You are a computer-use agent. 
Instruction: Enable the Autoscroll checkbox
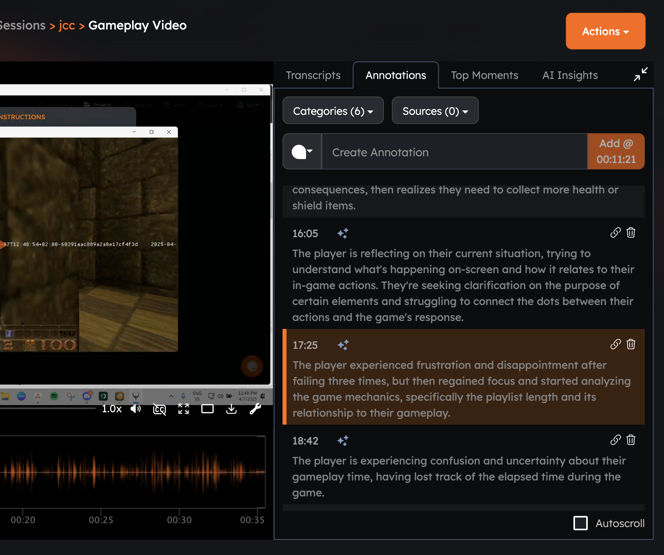581,523
